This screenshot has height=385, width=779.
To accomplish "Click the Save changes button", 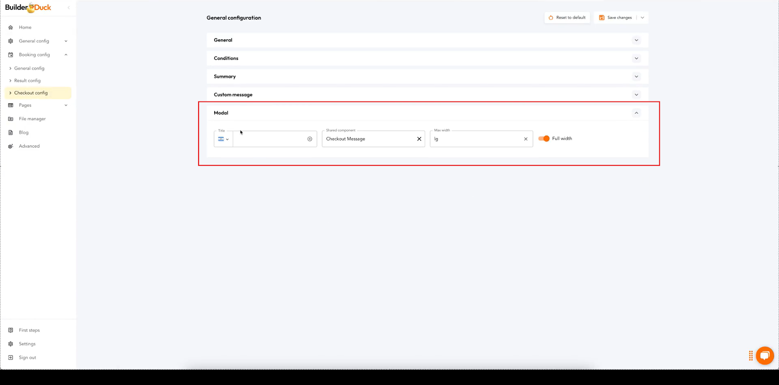I will click(x=615, y=17).
